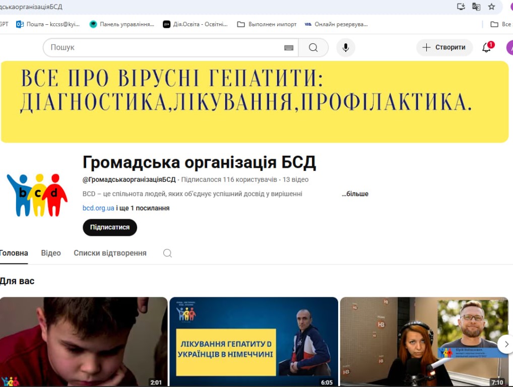Click the on-screen keyboard icon in search
Image resolution: width=513 pixels, height=387 pixels.
click(x=289, y=48)
